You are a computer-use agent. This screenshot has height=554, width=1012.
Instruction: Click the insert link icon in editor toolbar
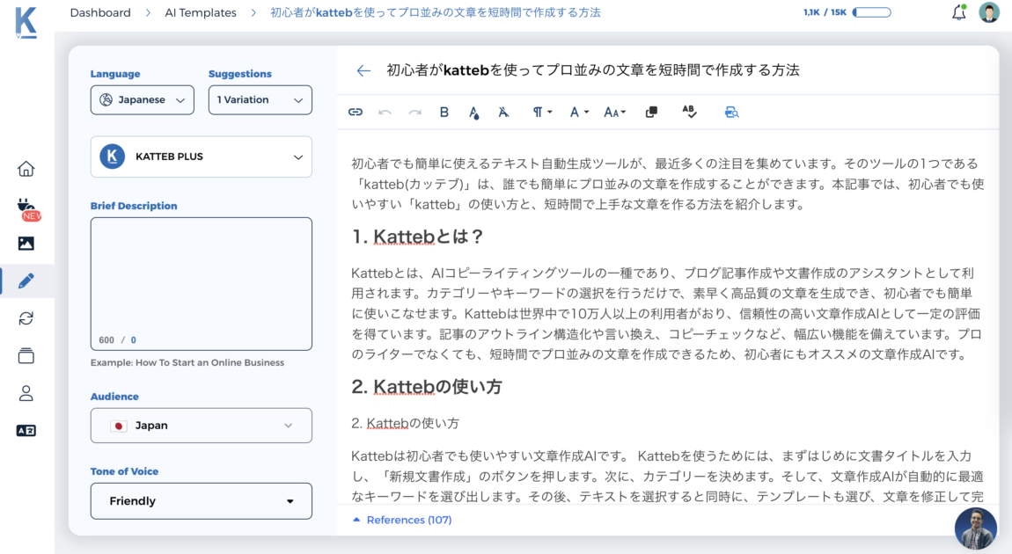coord(356,112)
